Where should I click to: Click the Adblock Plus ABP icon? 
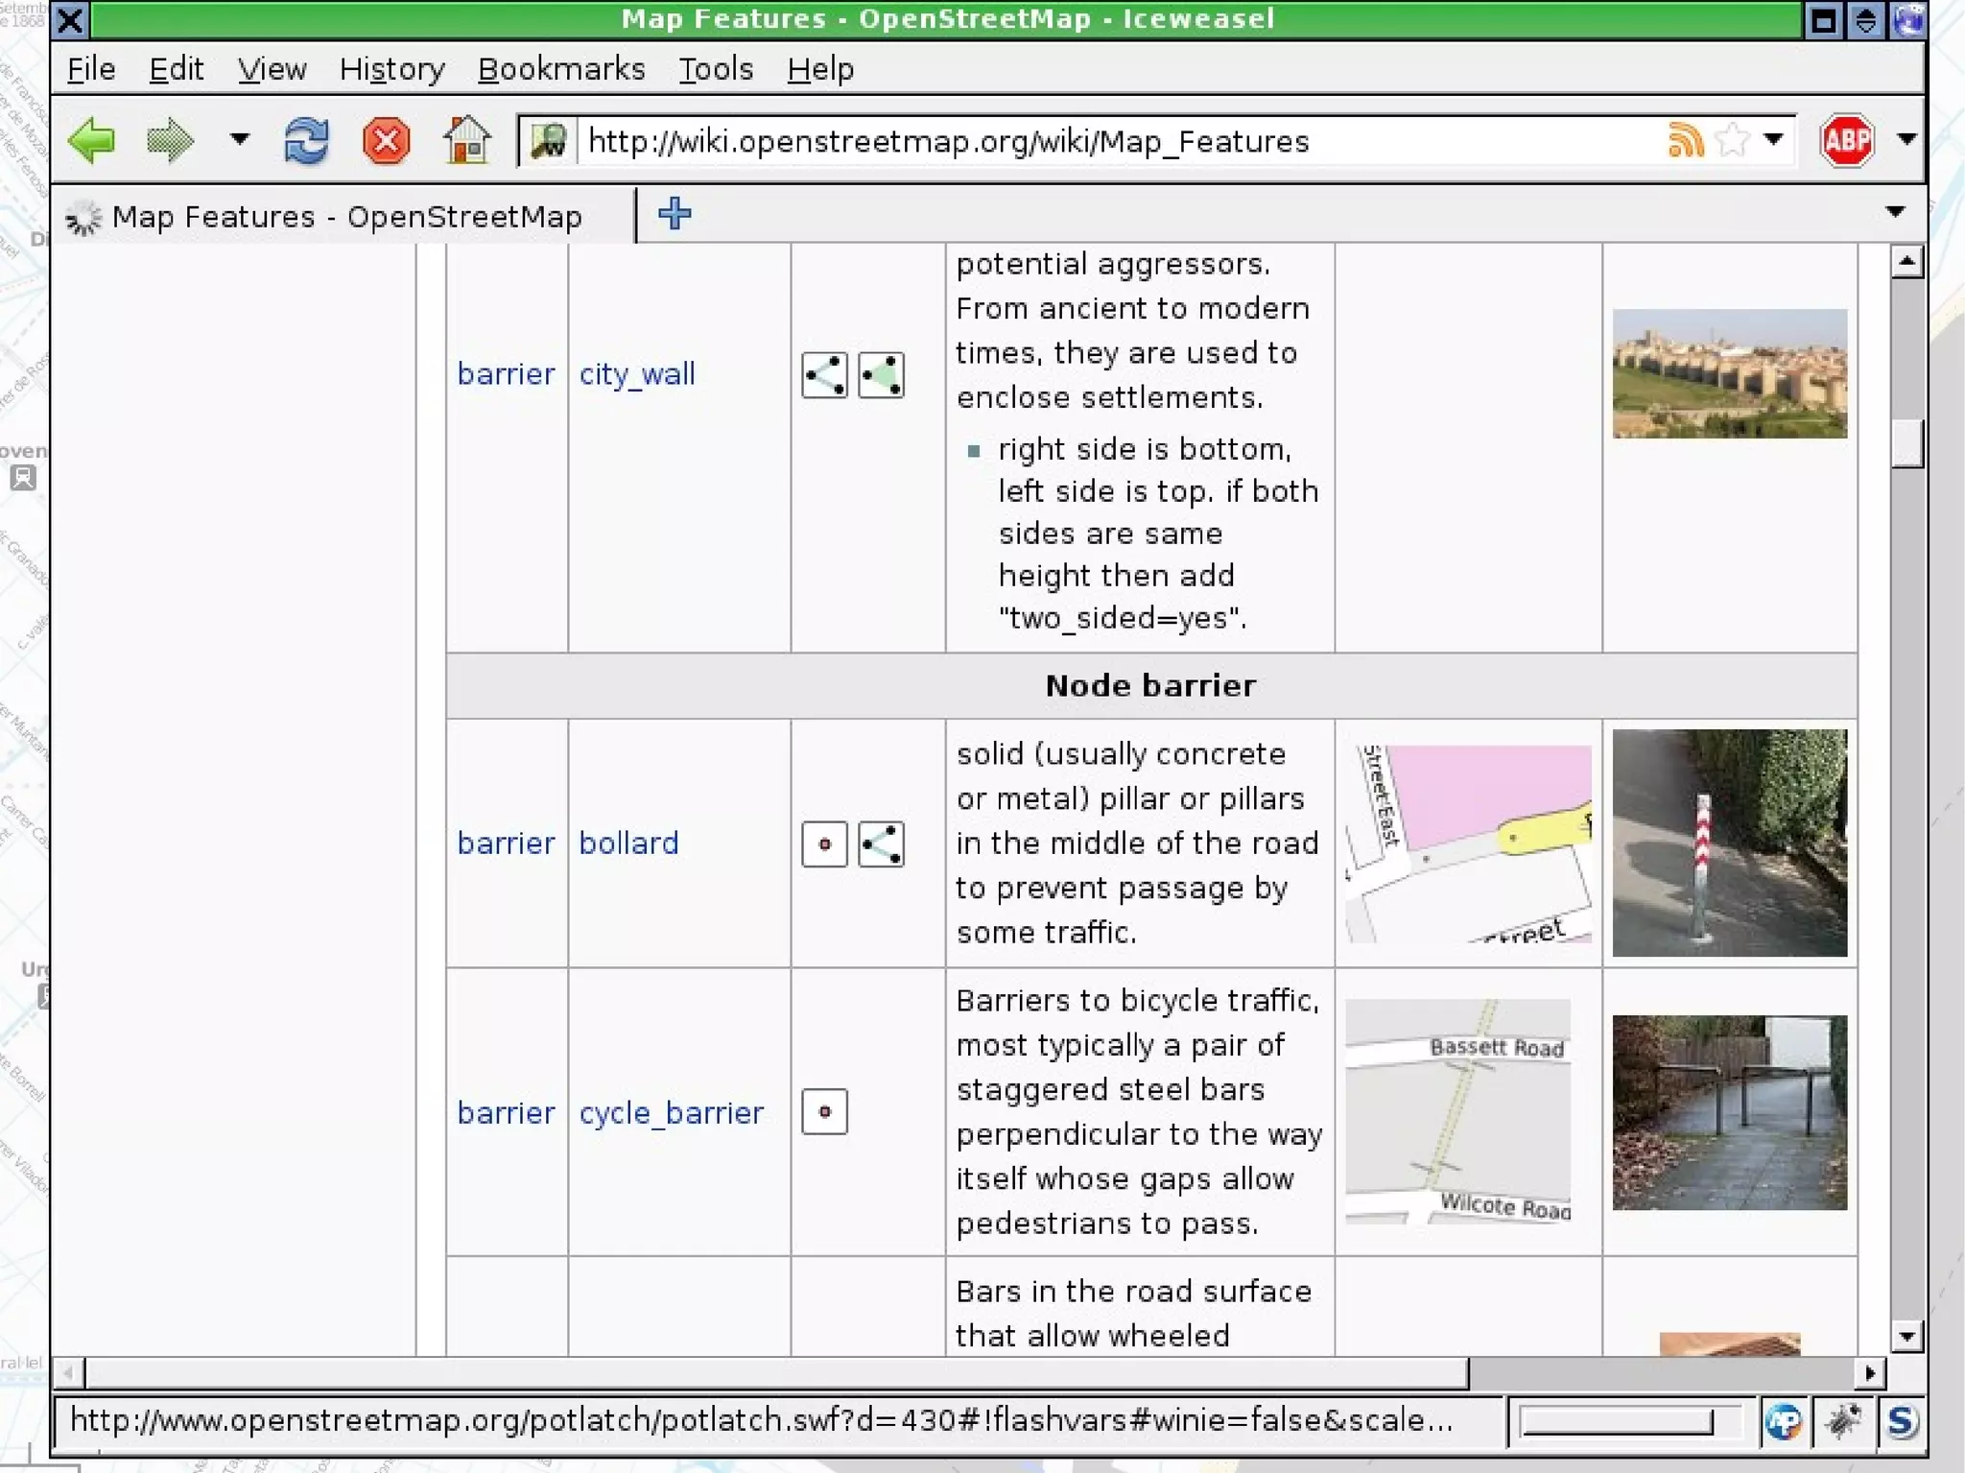1846,141
